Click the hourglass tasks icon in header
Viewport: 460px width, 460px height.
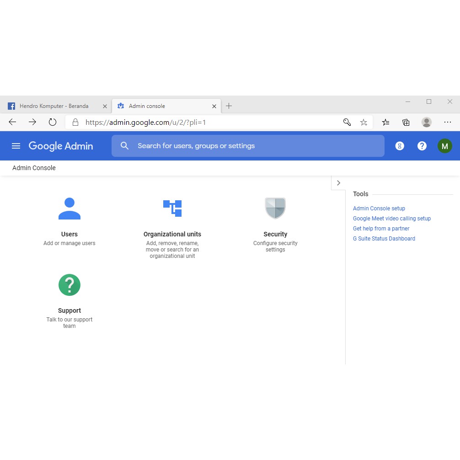[400, 146]
